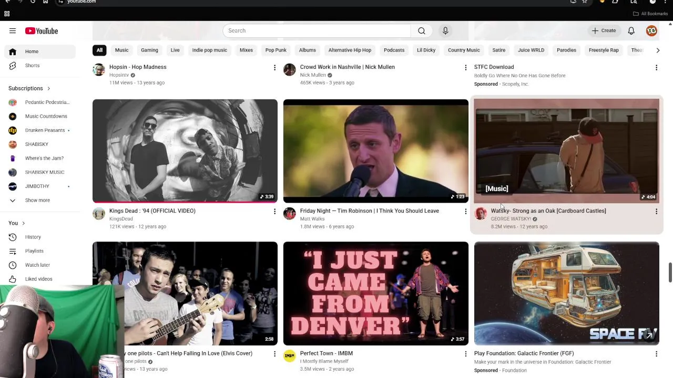
Task: Open the SHABISKY MUSIC subscription
Action: [40, 172]
